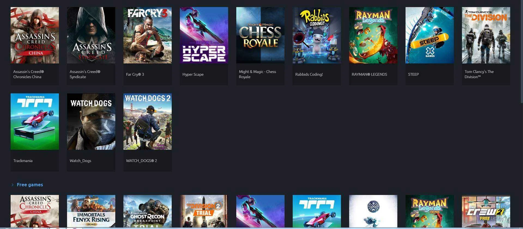
Task: Click the 'Assassin's Creed® Syndicate' title text
Action: click(85, 74)
